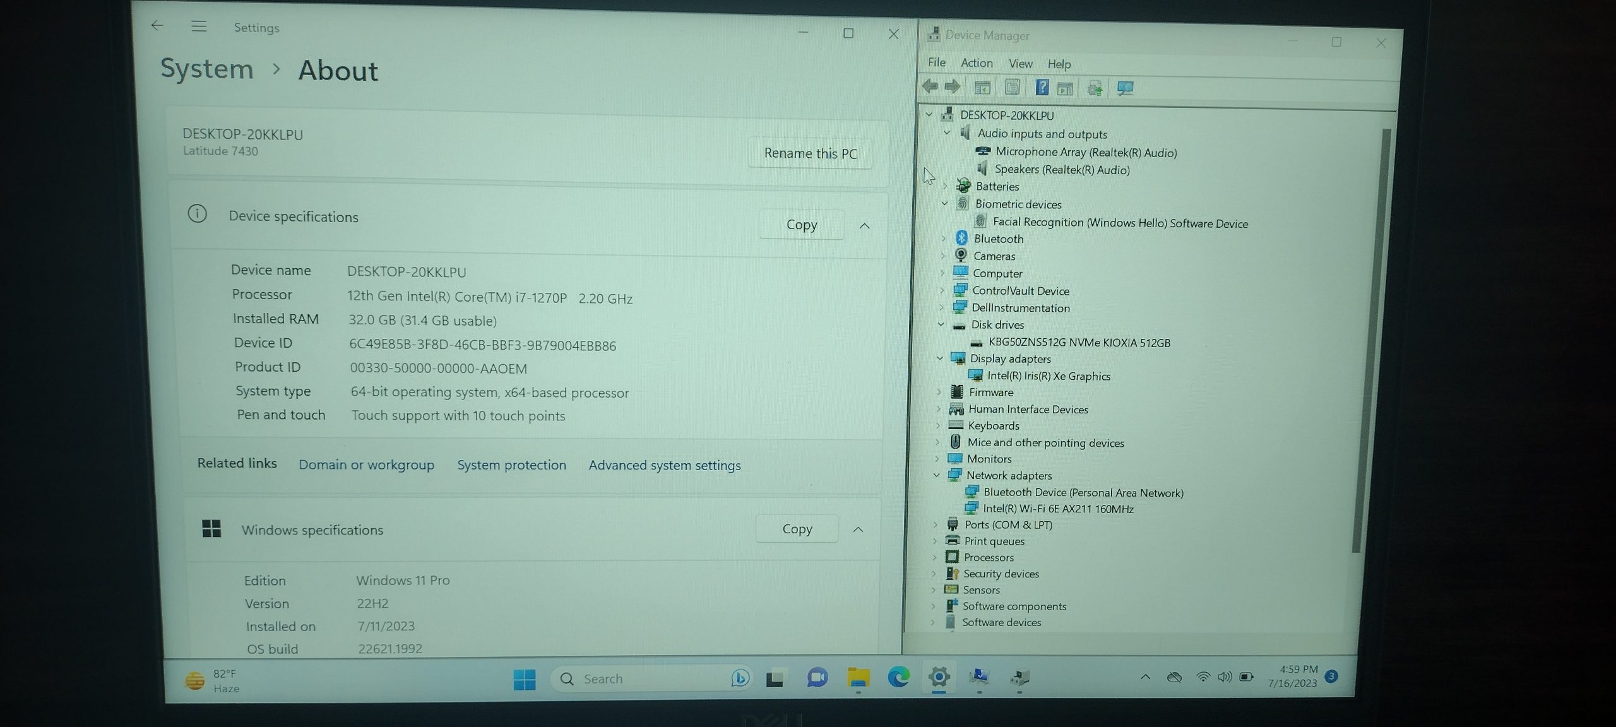Click Forward arrow in Device Manager toolbar

click(x=953, y=86)
